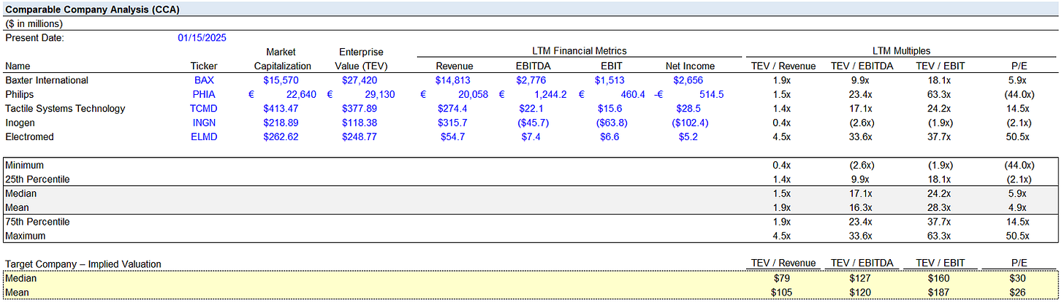Click the Target Company – Implied Valuation heading

(x=83, y=264)
